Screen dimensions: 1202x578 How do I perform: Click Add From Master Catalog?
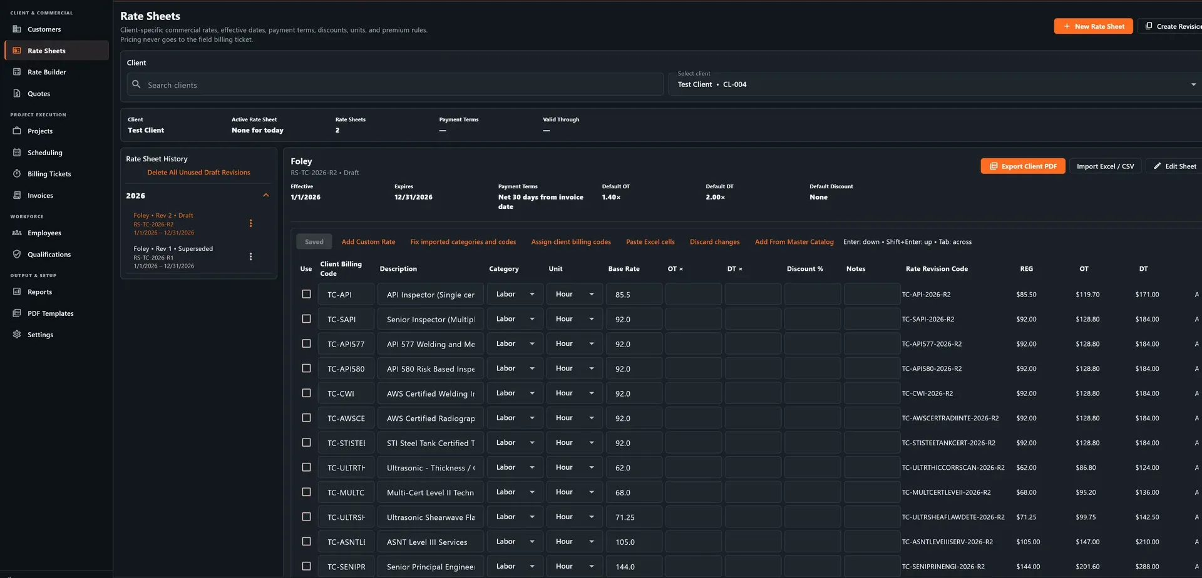coord(794,242)
